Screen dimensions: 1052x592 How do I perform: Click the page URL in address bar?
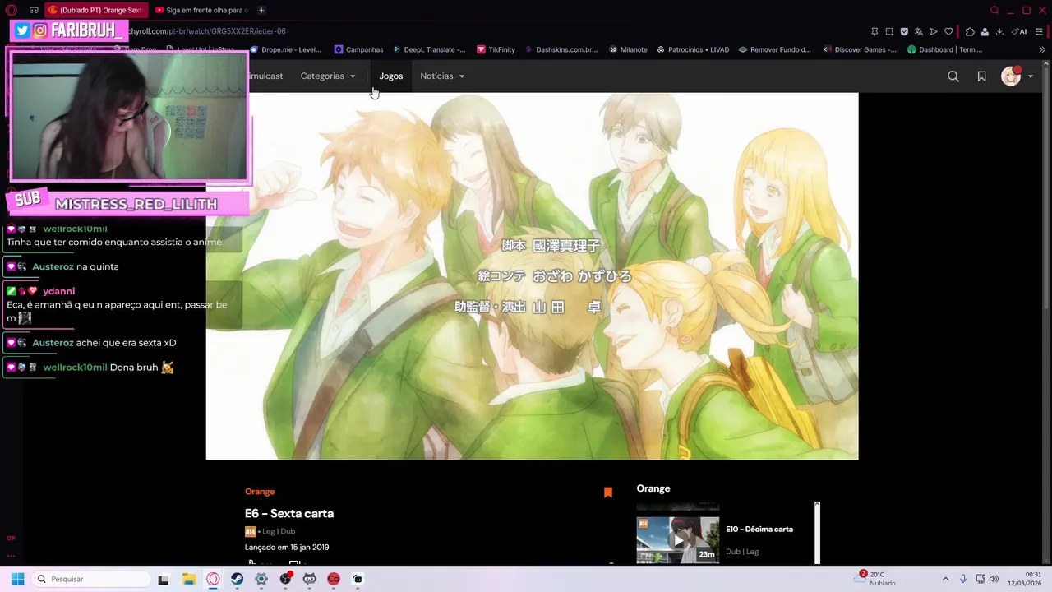[205, 31]
